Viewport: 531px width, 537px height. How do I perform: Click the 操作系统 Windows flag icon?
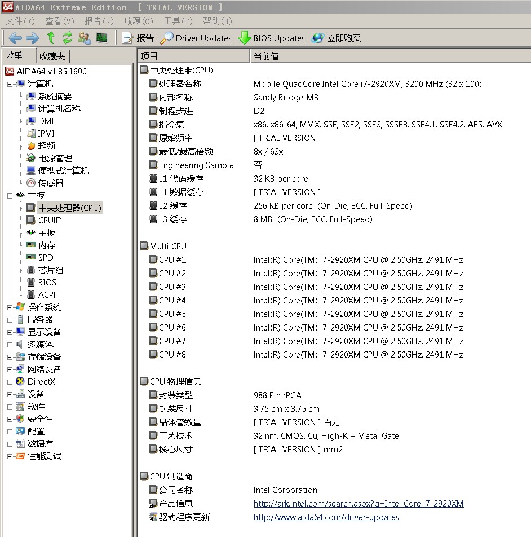[20, 307]
